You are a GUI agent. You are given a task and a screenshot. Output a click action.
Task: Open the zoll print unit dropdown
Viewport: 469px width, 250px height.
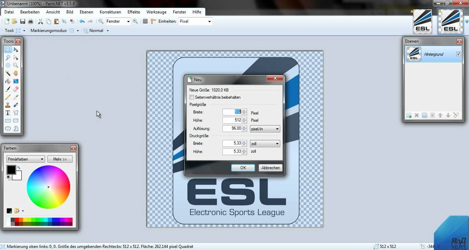click(x=265, y=144)
